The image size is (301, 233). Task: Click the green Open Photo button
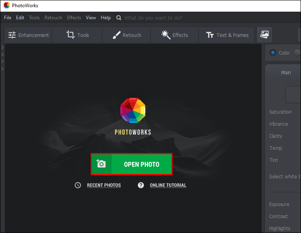pyautogui.click(x=132, y=164)
